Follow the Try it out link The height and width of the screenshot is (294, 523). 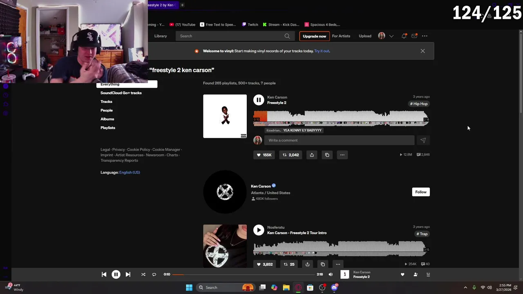click(322, 51)
